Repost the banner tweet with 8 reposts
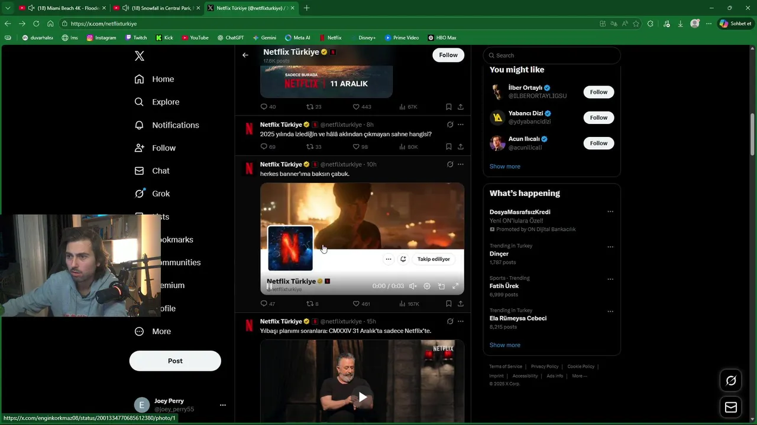 (312, 304)
